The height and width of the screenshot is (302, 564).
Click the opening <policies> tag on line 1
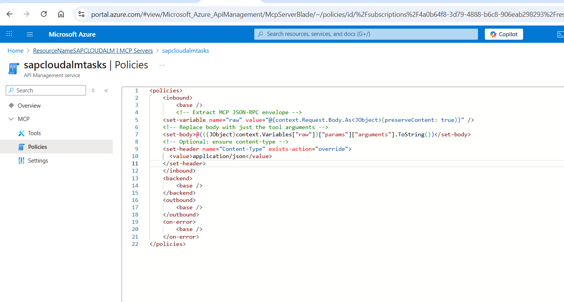(166, 91)
